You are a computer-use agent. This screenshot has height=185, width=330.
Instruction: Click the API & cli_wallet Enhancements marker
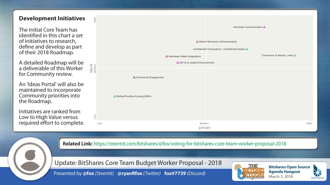click(x=178, y=63)
